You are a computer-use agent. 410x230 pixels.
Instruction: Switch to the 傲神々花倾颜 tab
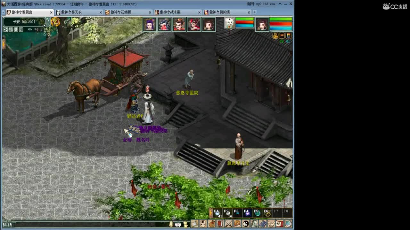point(128,12)
